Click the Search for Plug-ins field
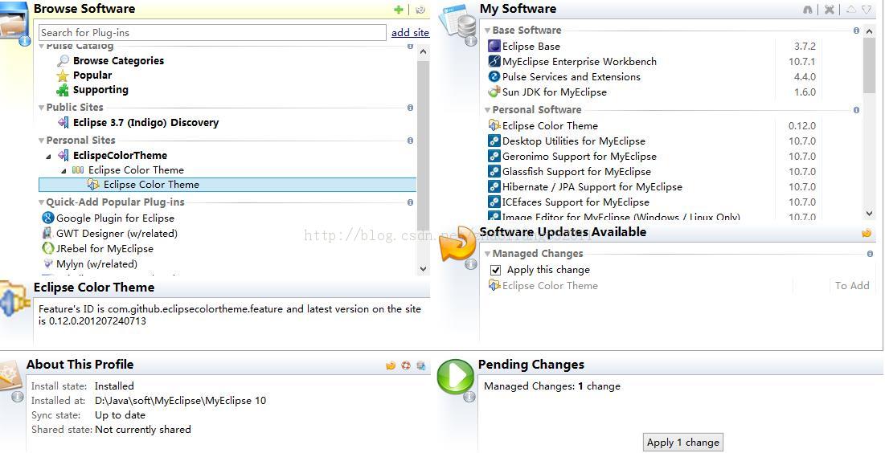This screenshot has width=885, height=453. pyautogui.click(x=212, y=33)
